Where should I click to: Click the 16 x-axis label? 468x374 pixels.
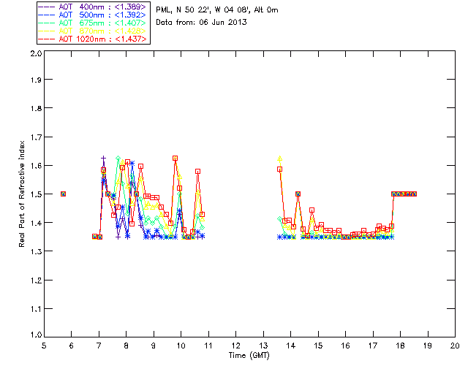tap(346, 346)
